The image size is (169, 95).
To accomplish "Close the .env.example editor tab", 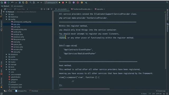I will [x=68, y=9].
